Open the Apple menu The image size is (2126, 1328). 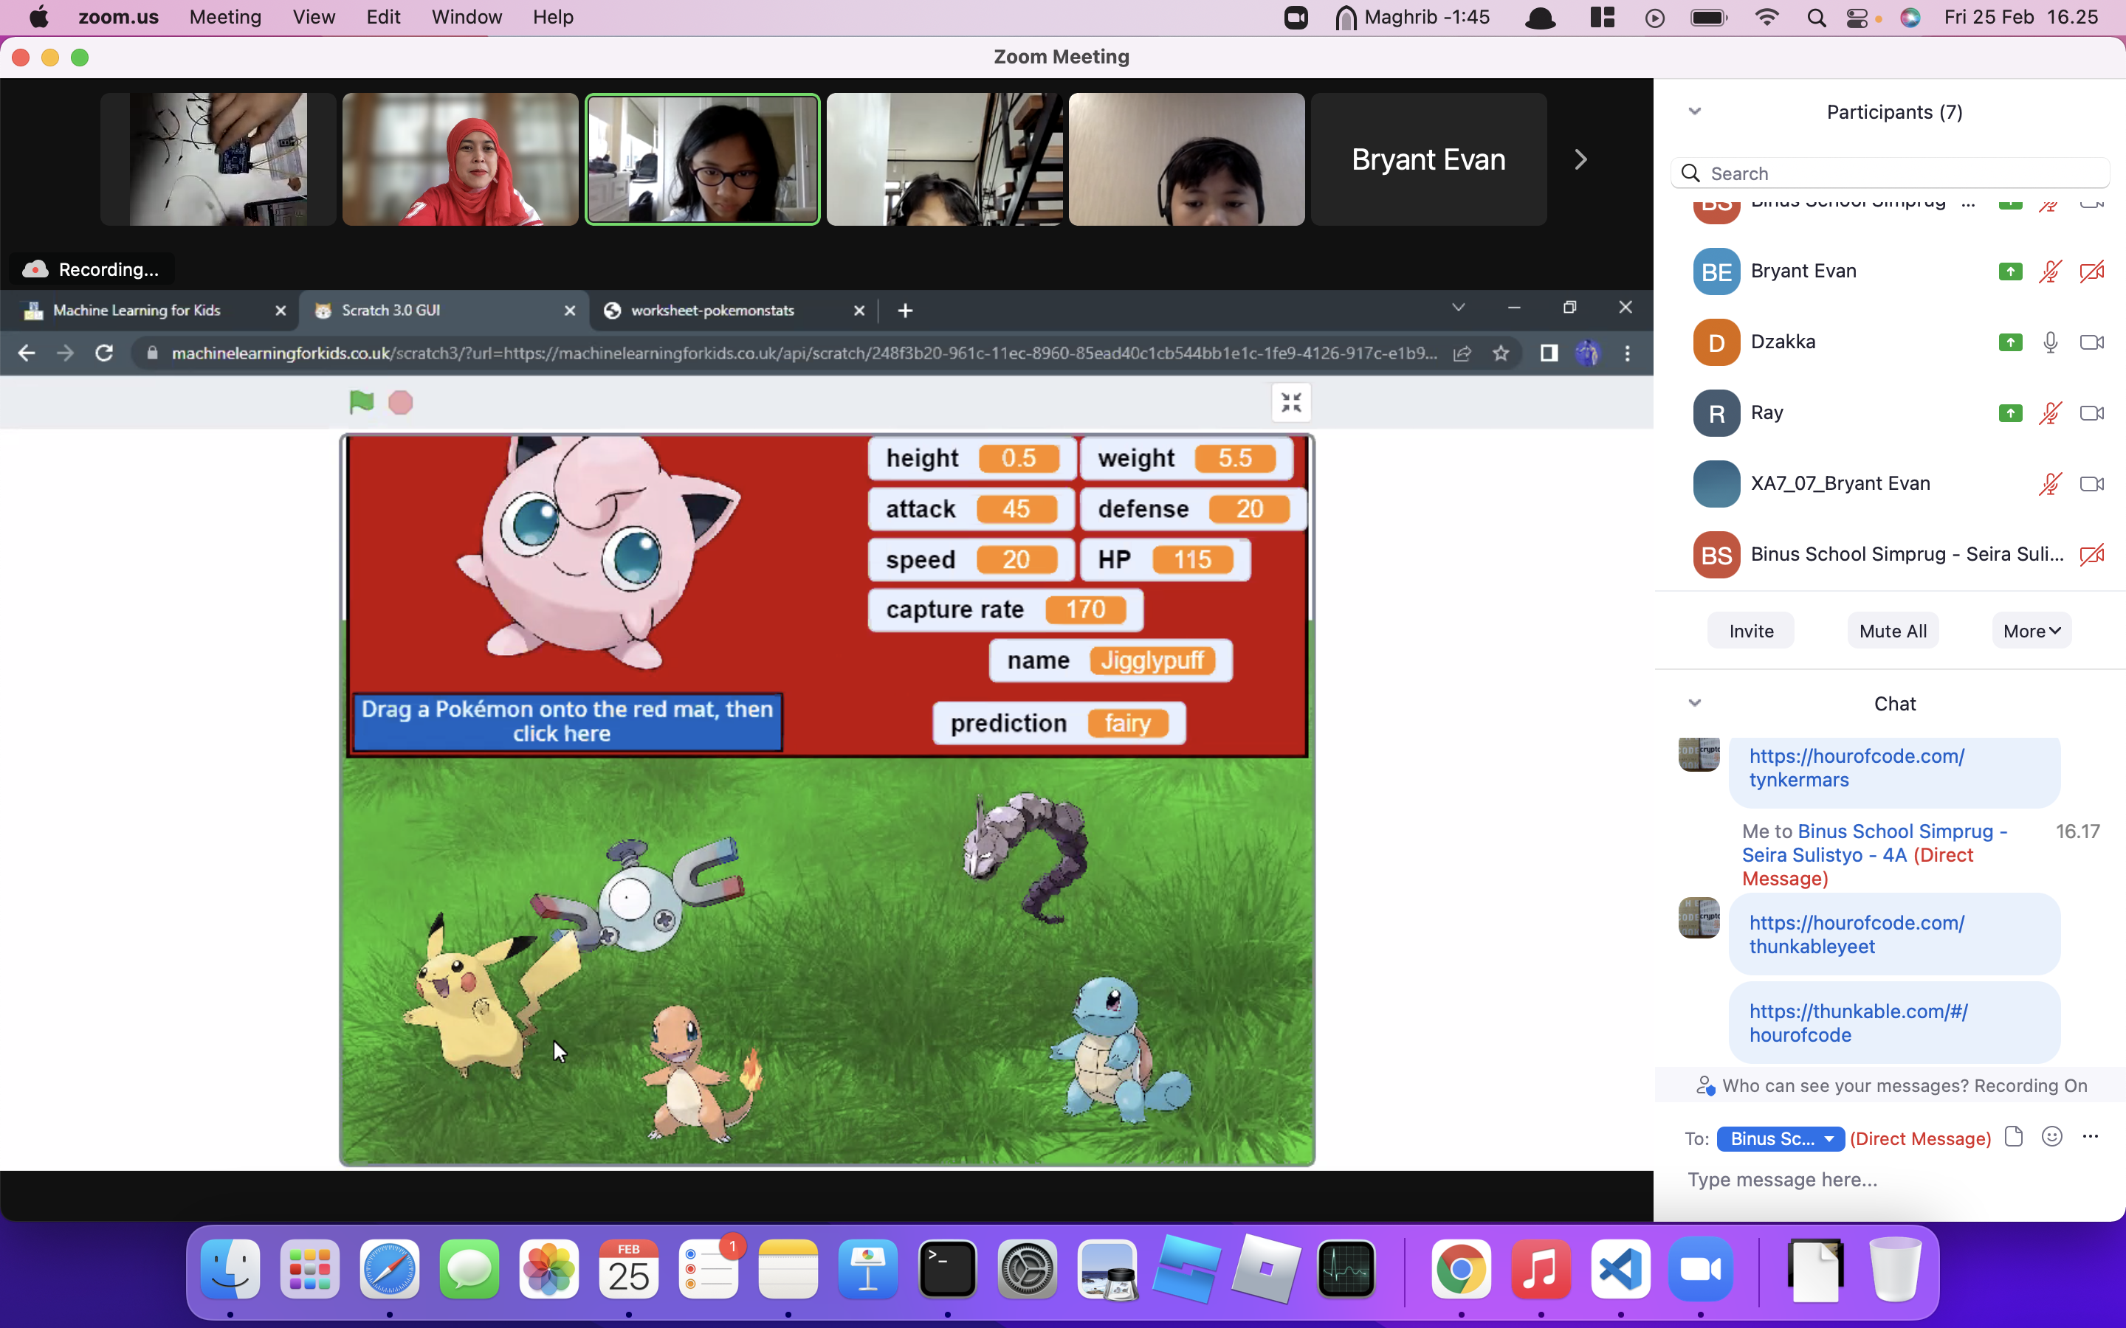[x=38, y=17]
